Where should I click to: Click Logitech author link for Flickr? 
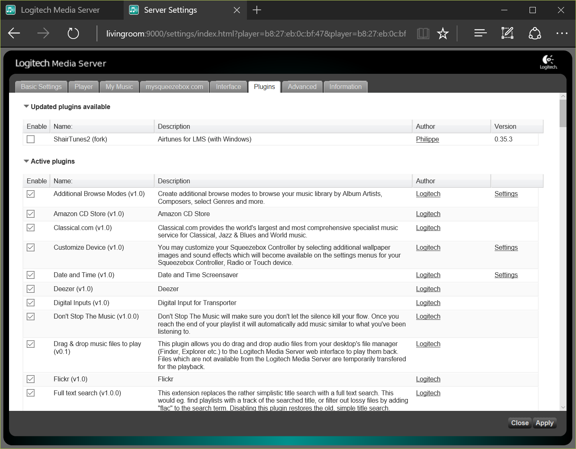click(x=428, y=379)
